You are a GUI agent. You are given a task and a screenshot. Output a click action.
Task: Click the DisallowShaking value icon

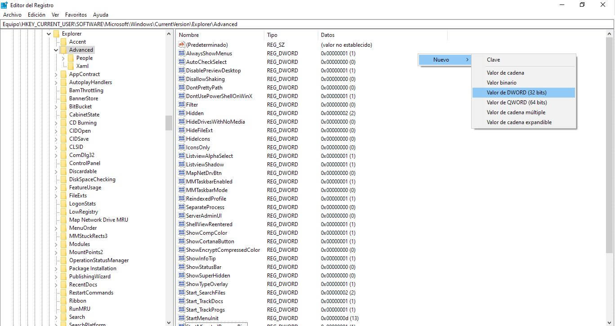[182, 79]
